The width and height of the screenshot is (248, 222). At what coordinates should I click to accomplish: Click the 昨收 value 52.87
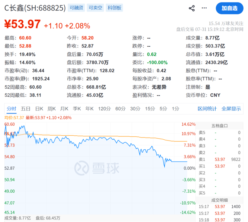[87, 46]
